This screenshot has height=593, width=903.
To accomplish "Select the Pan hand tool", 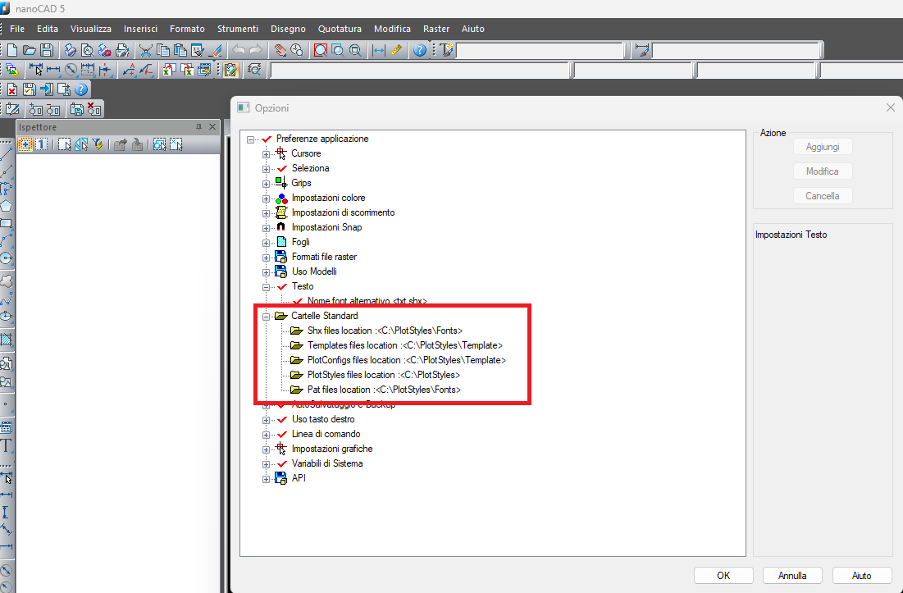I will [x=280, y=50].
